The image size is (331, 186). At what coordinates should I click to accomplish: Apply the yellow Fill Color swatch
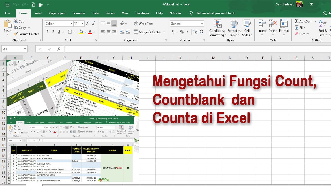click(x=81, y=32)
